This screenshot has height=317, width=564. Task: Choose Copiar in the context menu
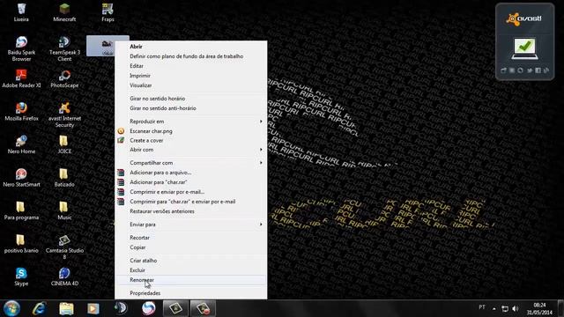pos(191,247)
